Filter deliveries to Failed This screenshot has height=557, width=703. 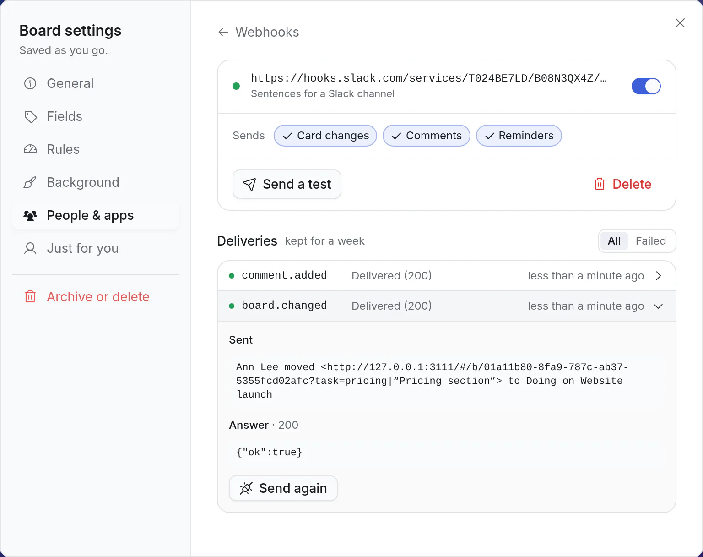pyautogui.click(x=651, y=241)
